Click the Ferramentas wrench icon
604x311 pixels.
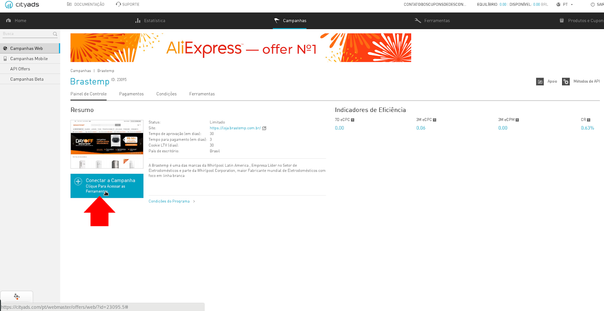click(418, 20)
